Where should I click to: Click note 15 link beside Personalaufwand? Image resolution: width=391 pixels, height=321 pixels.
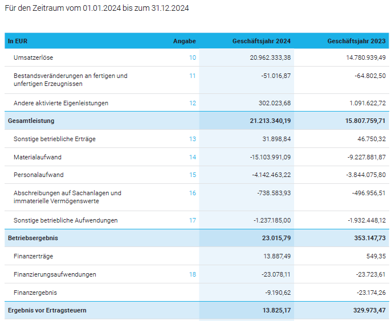click(192, 175)
